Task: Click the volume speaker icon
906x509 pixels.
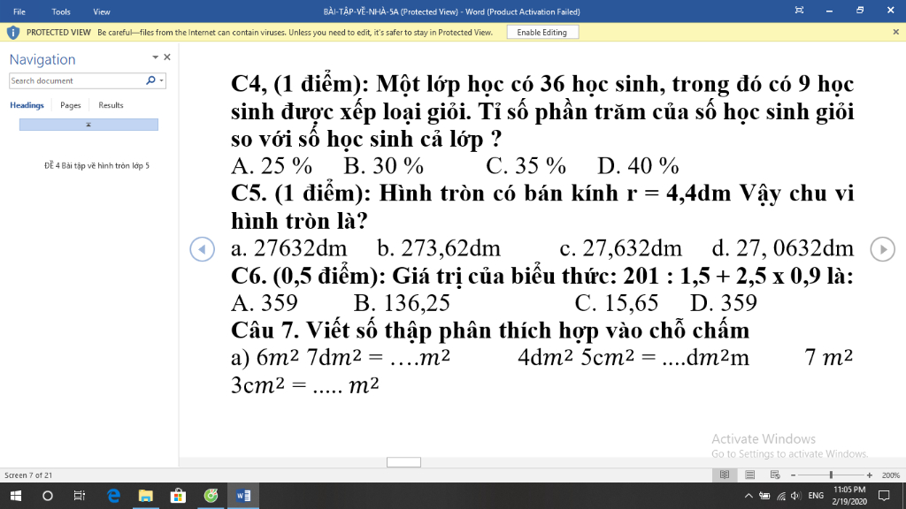Action: click(795, 496)
